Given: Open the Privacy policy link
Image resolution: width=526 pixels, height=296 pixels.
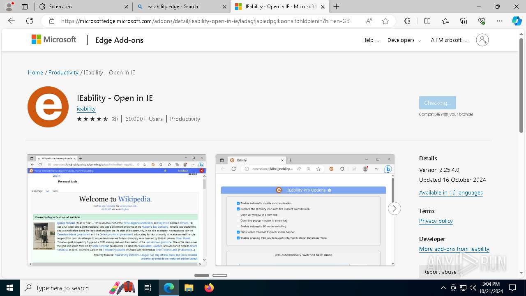Looking at the screenshot, I should 436,221.
